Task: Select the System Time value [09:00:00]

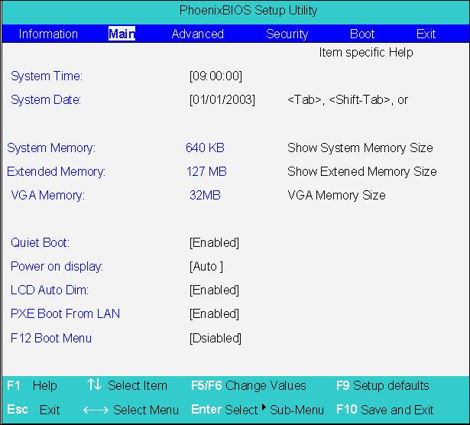Action: click(x=216, y=76)
